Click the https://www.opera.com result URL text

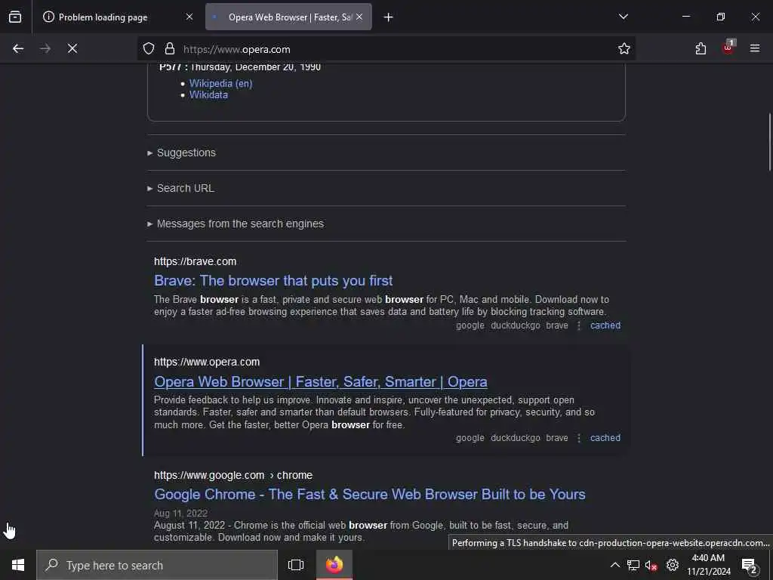[207, 362]
